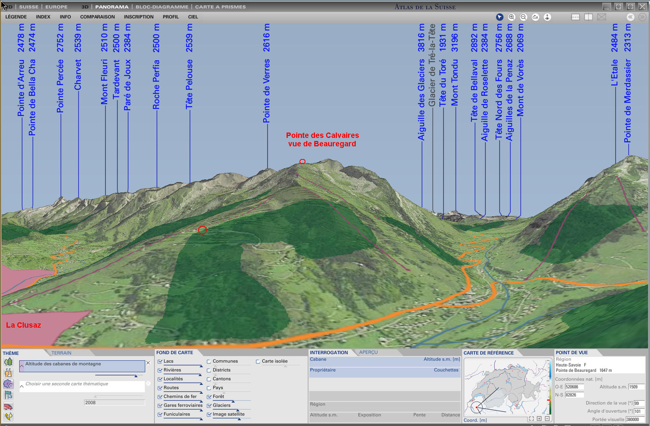Adjust the theme opacity slider handle

(x=136, y=376)
